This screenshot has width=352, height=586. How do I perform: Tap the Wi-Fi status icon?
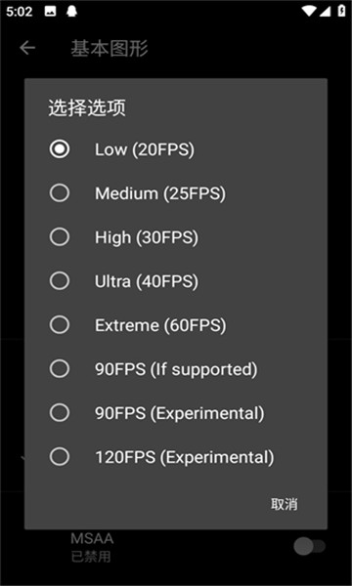(309, 11)
